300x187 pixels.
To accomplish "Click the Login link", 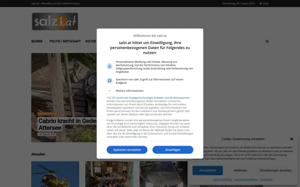I will tap(265, 3).
